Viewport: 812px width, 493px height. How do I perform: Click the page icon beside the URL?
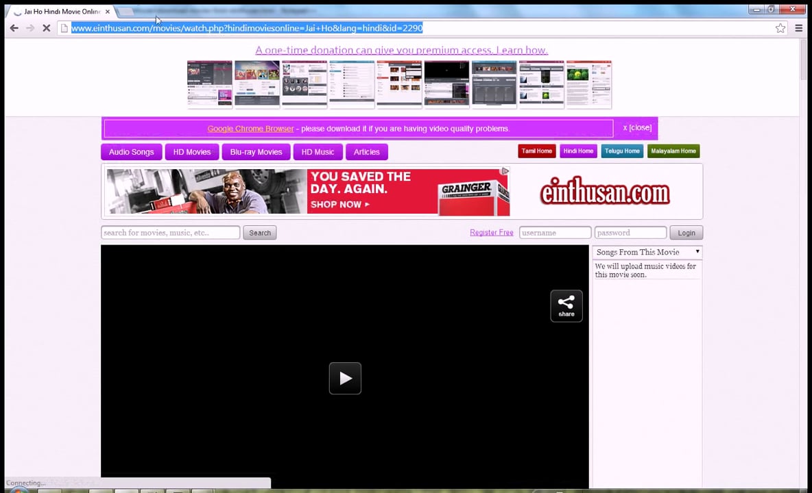[x=64, y=29]
